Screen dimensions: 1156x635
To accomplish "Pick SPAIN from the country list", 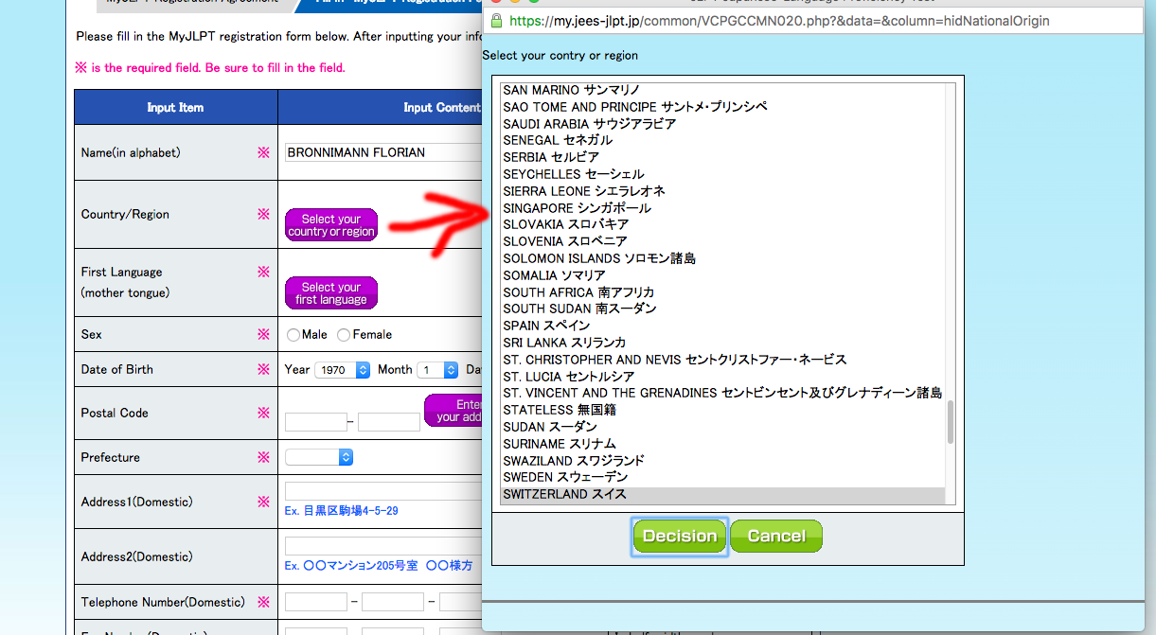I will (x=546, y=326).
